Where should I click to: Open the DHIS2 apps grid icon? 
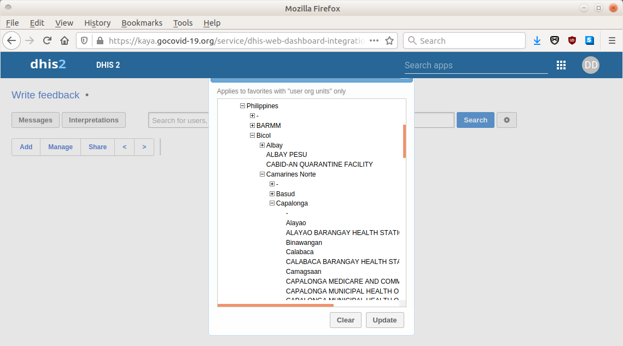[561, 65]
